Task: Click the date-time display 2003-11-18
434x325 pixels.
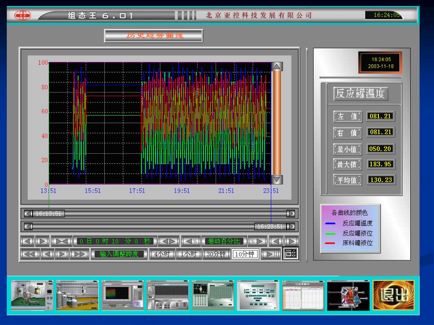Action: [381, 63]
